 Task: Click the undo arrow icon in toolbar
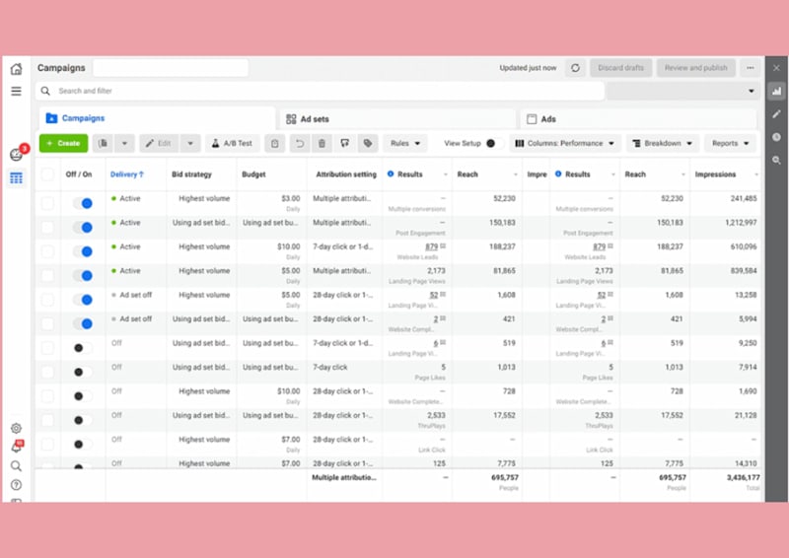[300, 143]
